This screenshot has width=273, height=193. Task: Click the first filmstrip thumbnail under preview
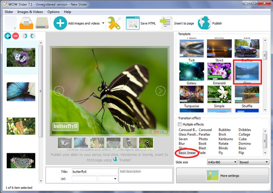click(65, 143)
